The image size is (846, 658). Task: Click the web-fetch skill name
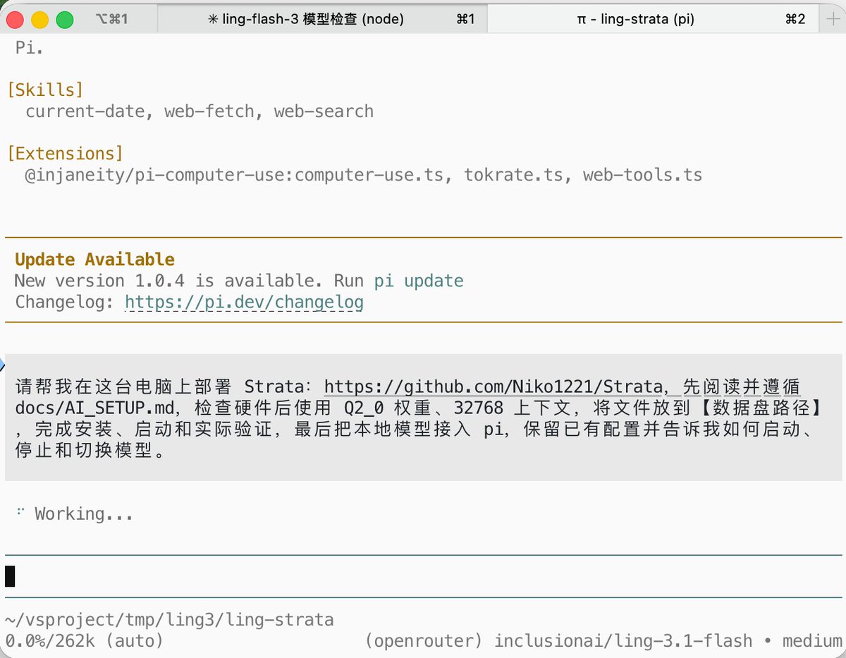(x=209, y=111)
